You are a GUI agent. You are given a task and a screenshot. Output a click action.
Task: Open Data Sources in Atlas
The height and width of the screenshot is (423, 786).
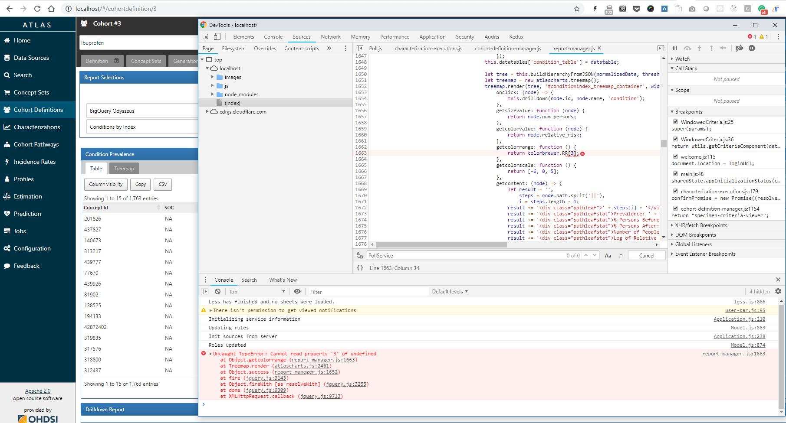point(30,58)
